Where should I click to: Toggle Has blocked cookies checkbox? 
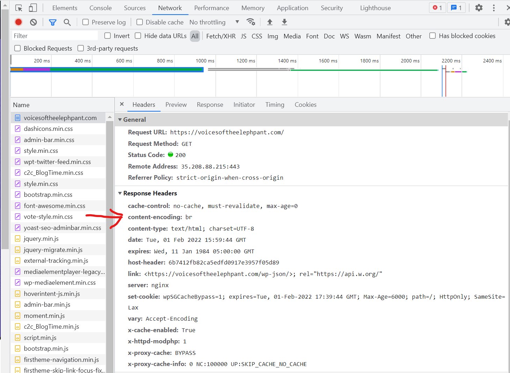point(433,36)
